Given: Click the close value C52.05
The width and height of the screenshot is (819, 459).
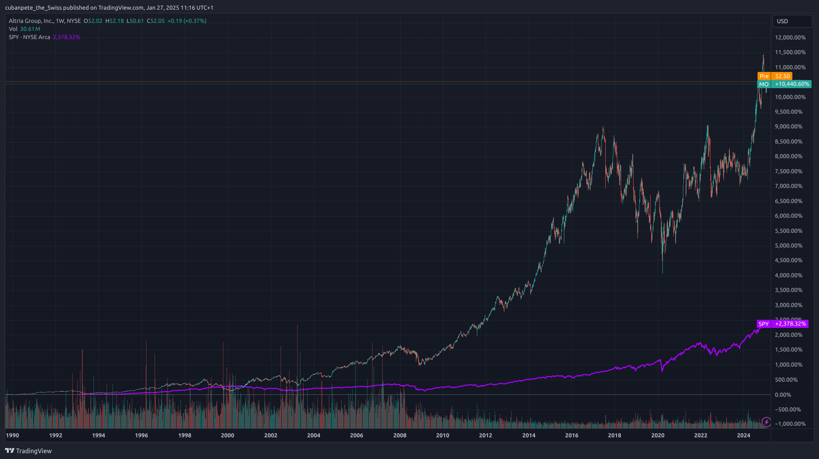Looking at the screenshot, I should coord(156,21).
